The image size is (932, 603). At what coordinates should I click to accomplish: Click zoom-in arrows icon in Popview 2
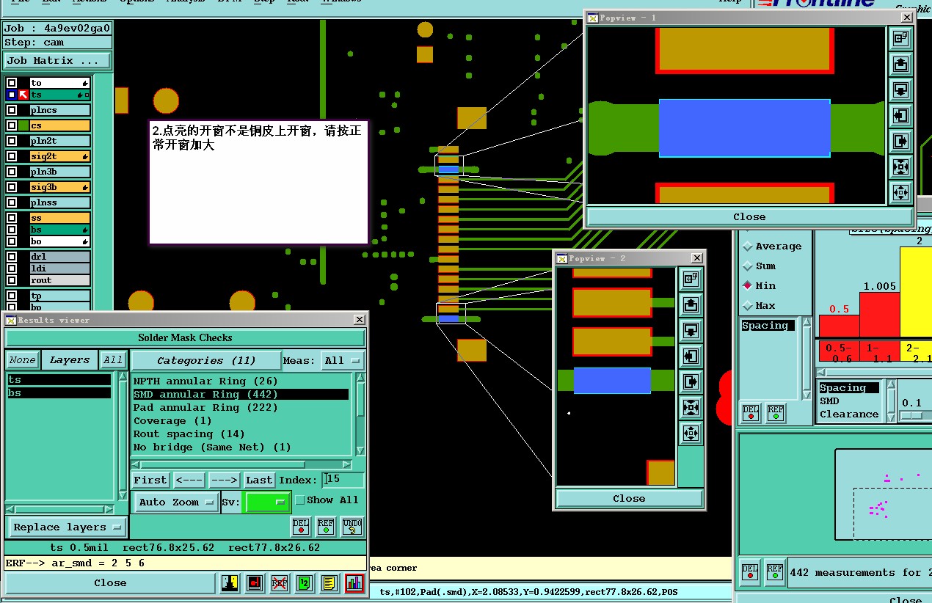coord(690,433)
